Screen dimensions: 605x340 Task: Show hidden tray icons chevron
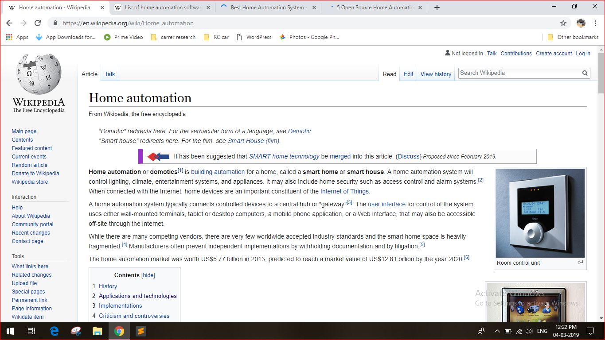[497, 331]
